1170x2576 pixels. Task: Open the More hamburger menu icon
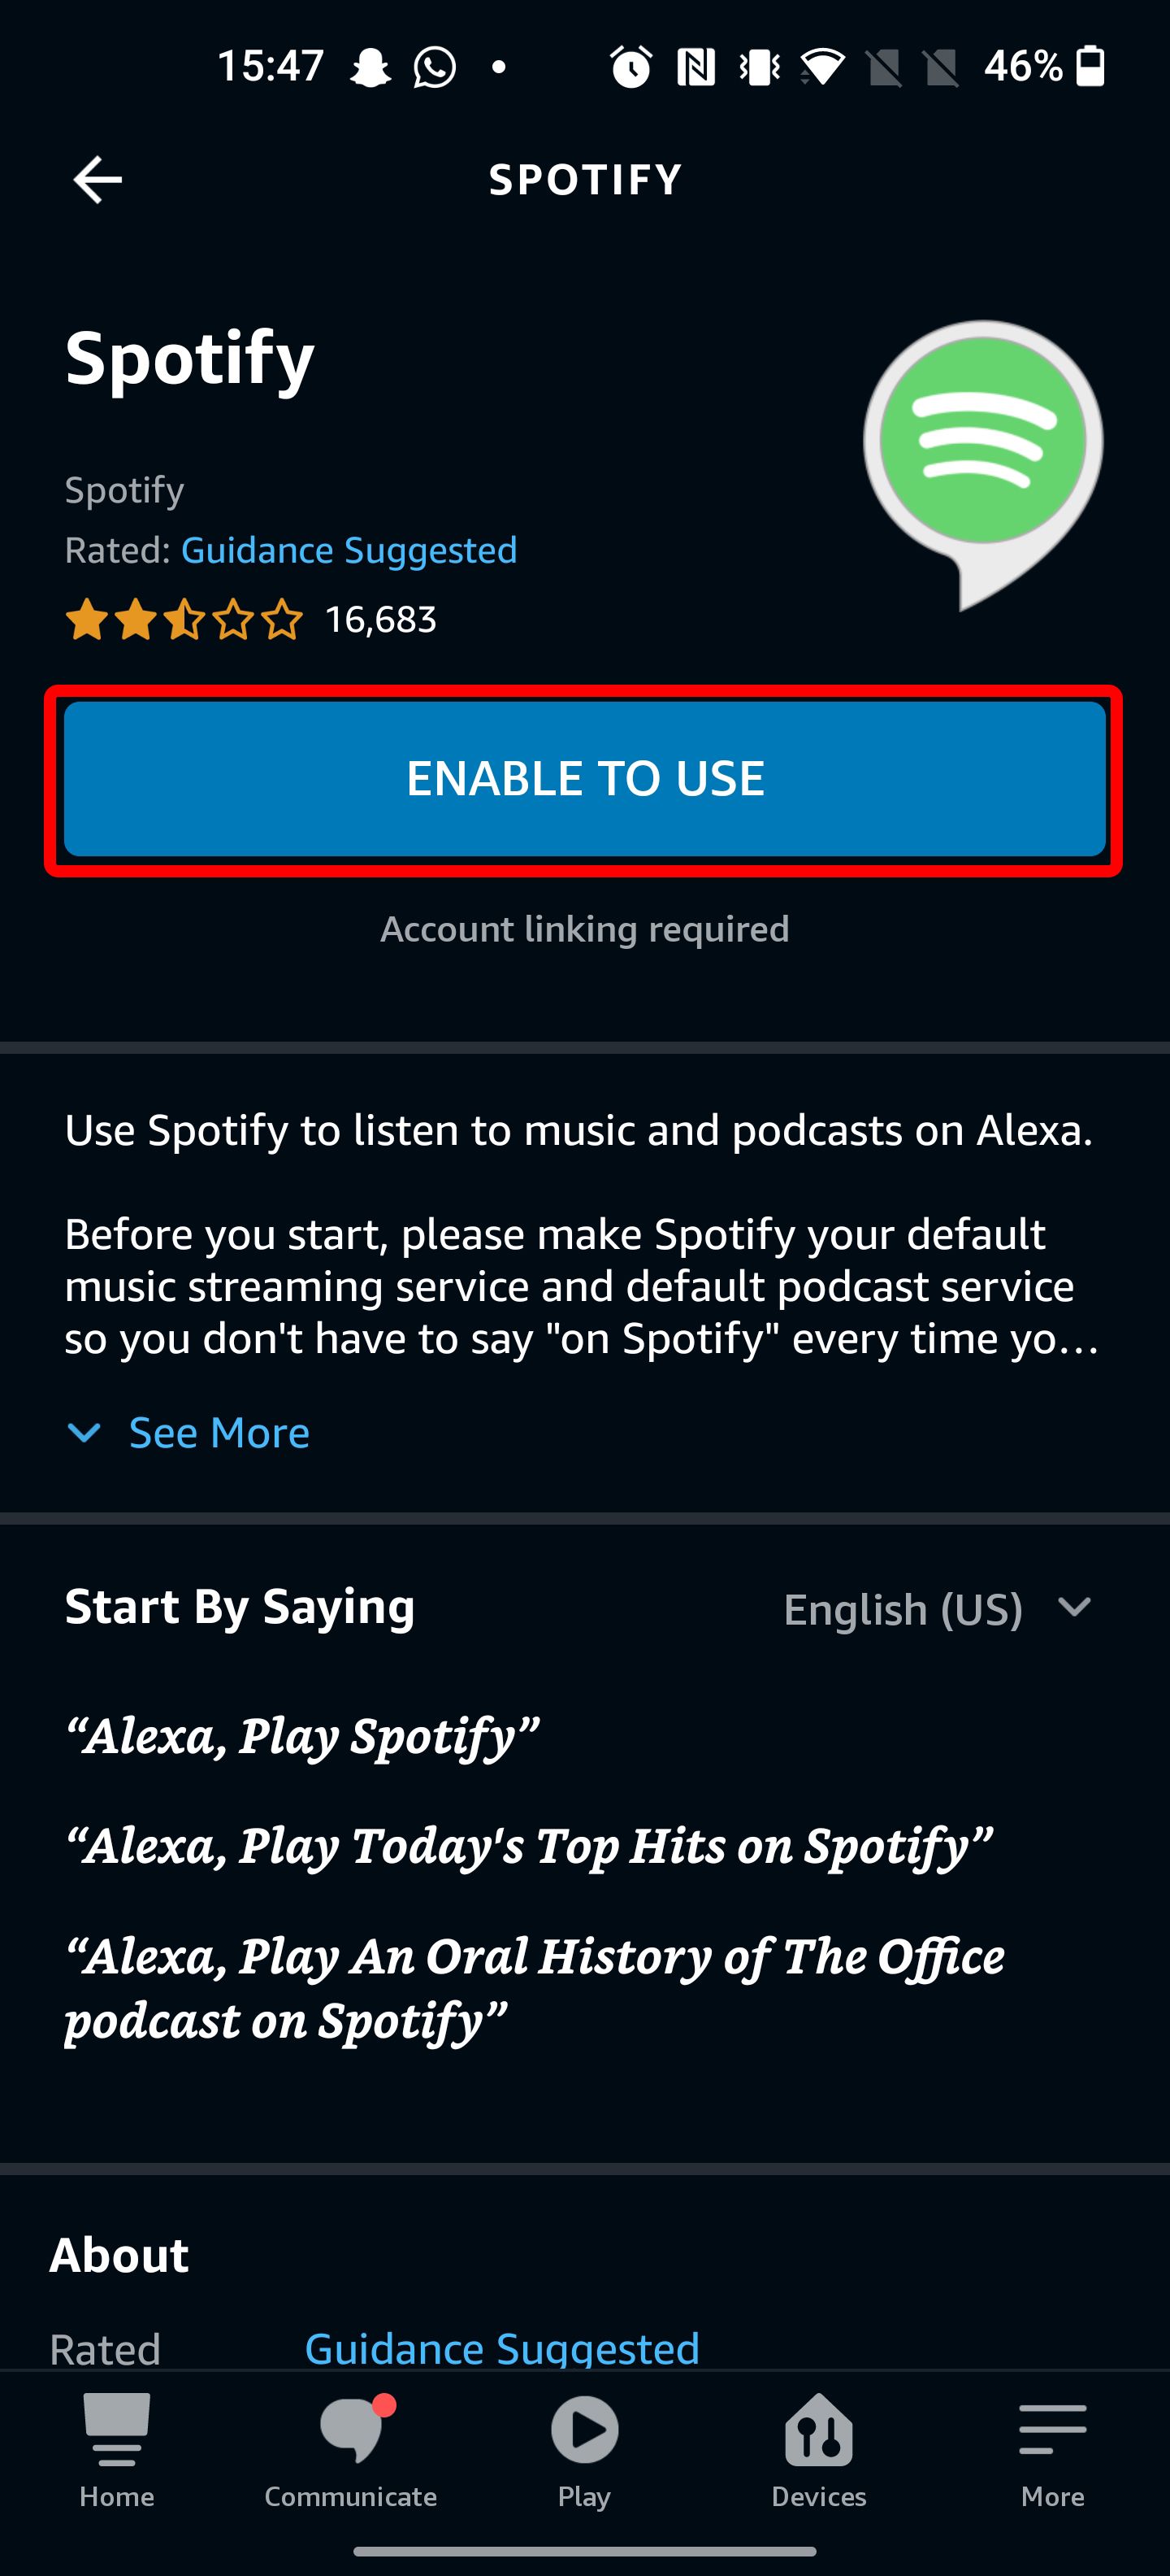point(1052,2430)
